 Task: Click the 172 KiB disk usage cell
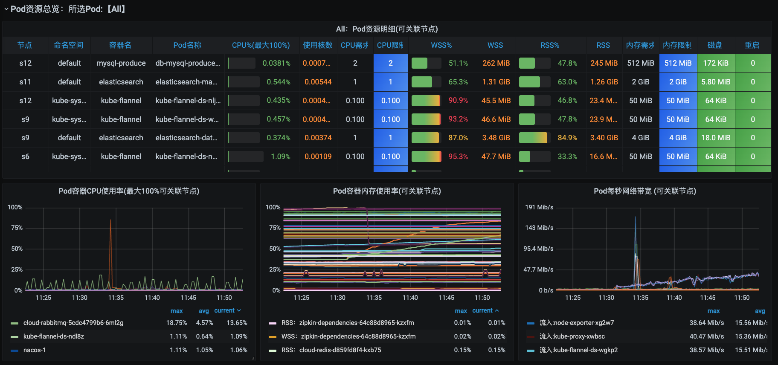[x=716, y=63]
